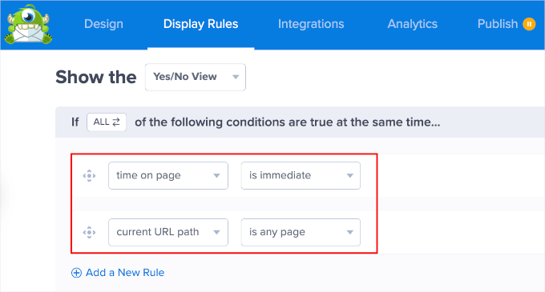
Task: Select the Display Rules tab
Action: (201, 24)
